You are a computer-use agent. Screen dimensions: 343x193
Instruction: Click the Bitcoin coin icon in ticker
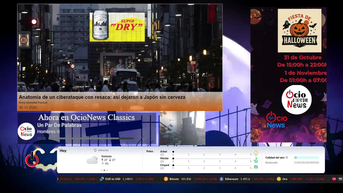pyautogui.click(x=166, y=179)
